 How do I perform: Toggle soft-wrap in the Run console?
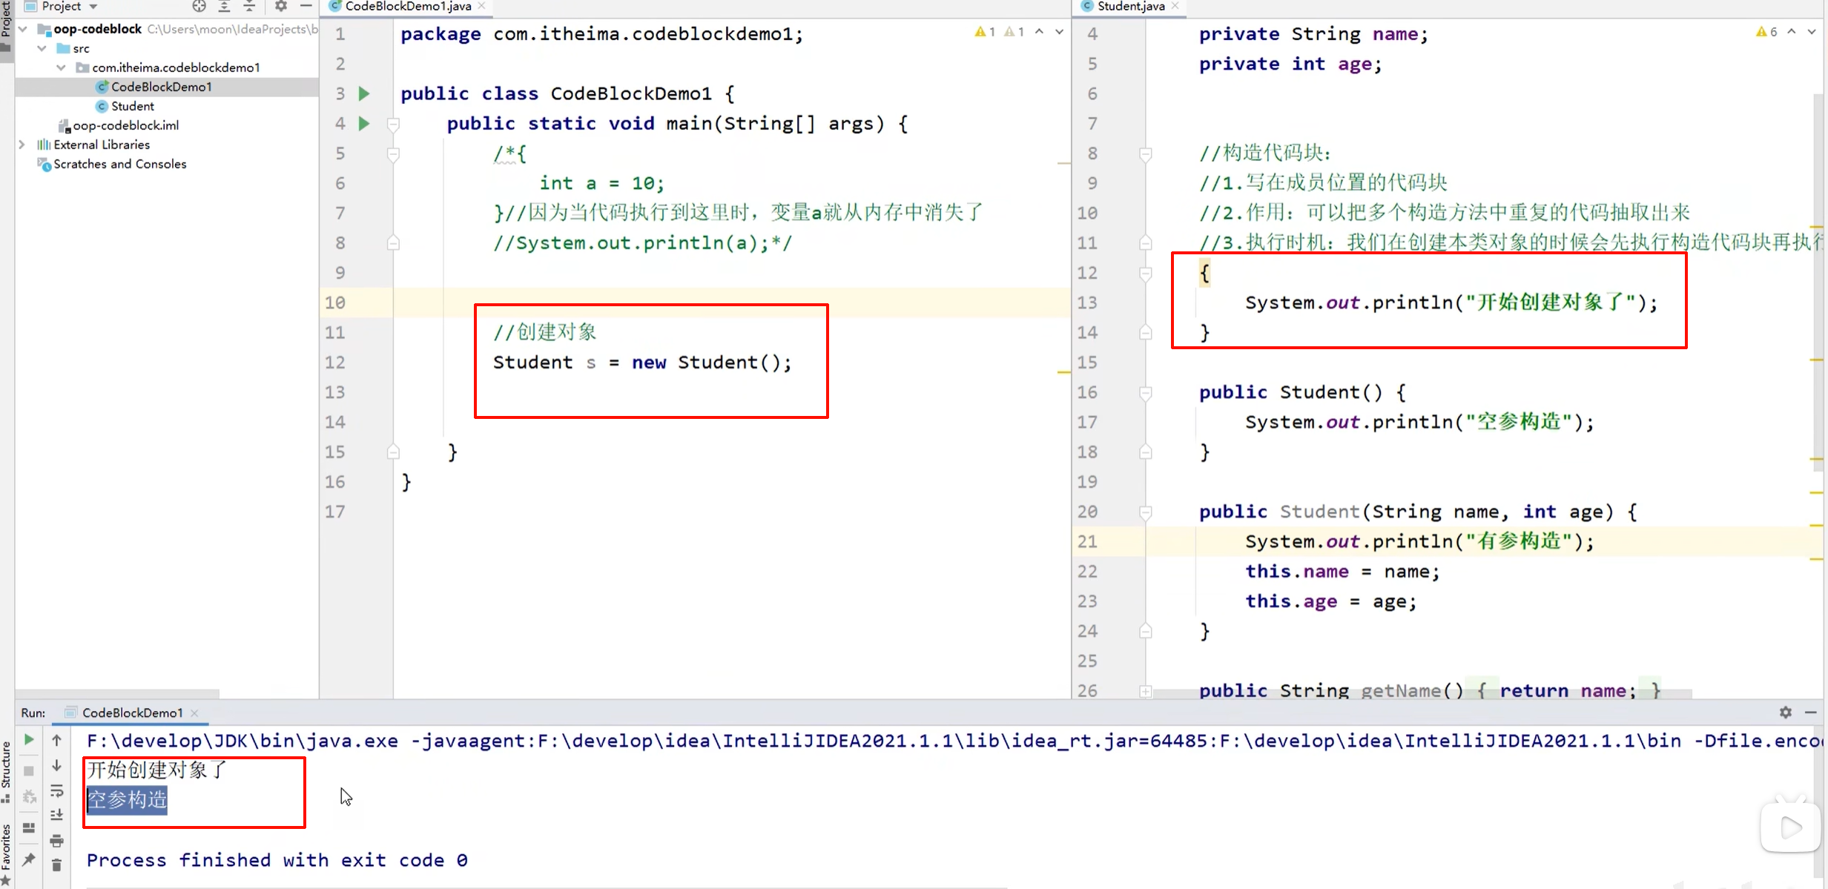[x=56, y=790]
